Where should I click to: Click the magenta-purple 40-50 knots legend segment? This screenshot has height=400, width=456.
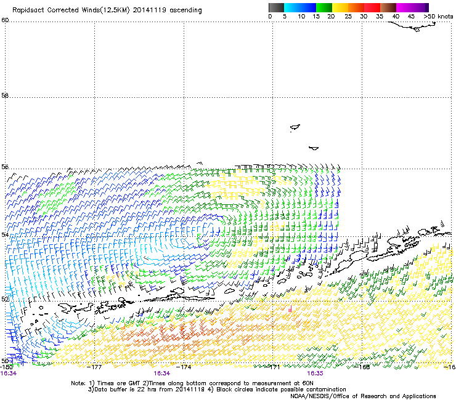[412, 7]
